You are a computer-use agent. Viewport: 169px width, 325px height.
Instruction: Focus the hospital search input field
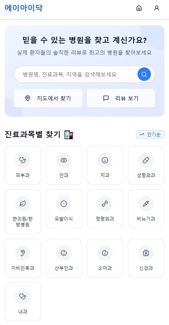78,74
